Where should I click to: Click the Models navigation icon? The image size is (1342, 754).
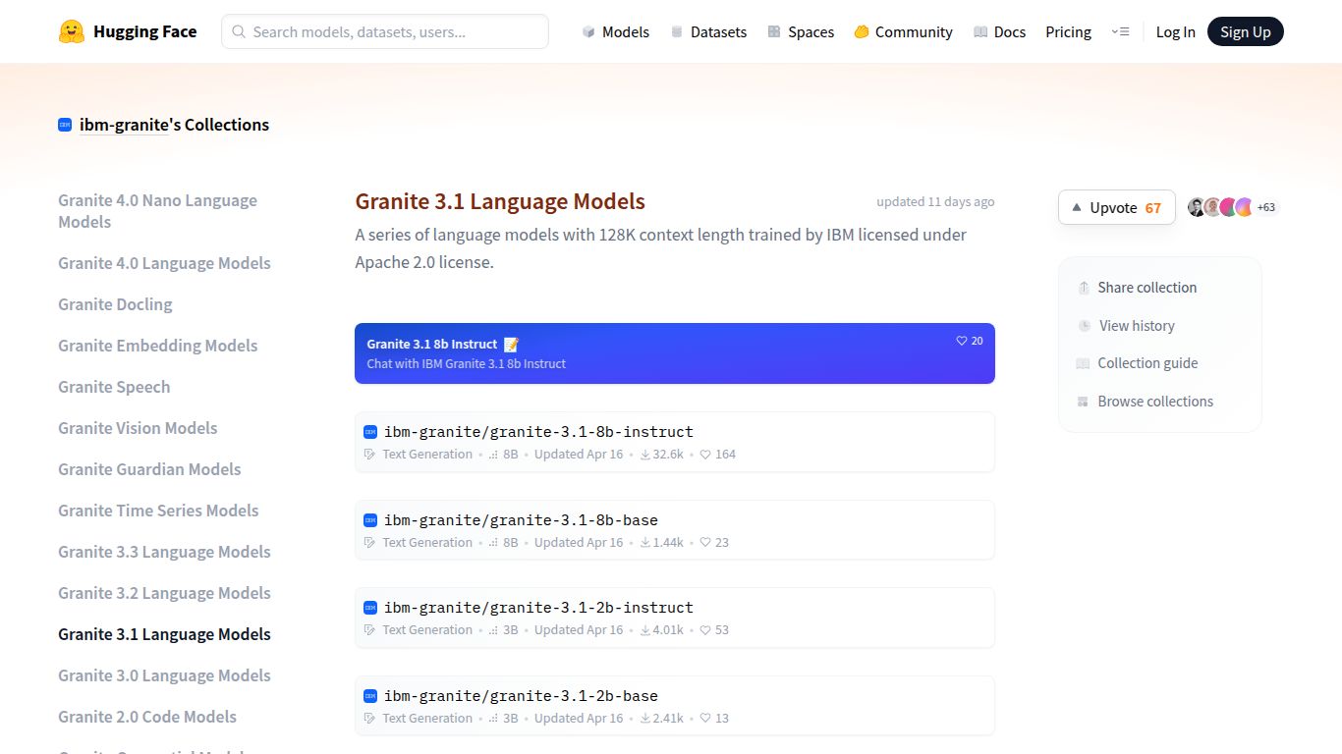tap(587, 31)
